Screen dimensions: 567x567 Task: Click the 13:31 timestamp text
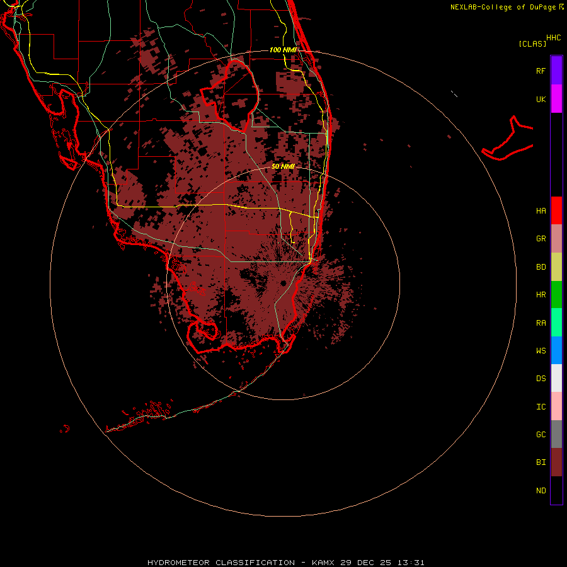pyautogui.click(x=411, y=563)
